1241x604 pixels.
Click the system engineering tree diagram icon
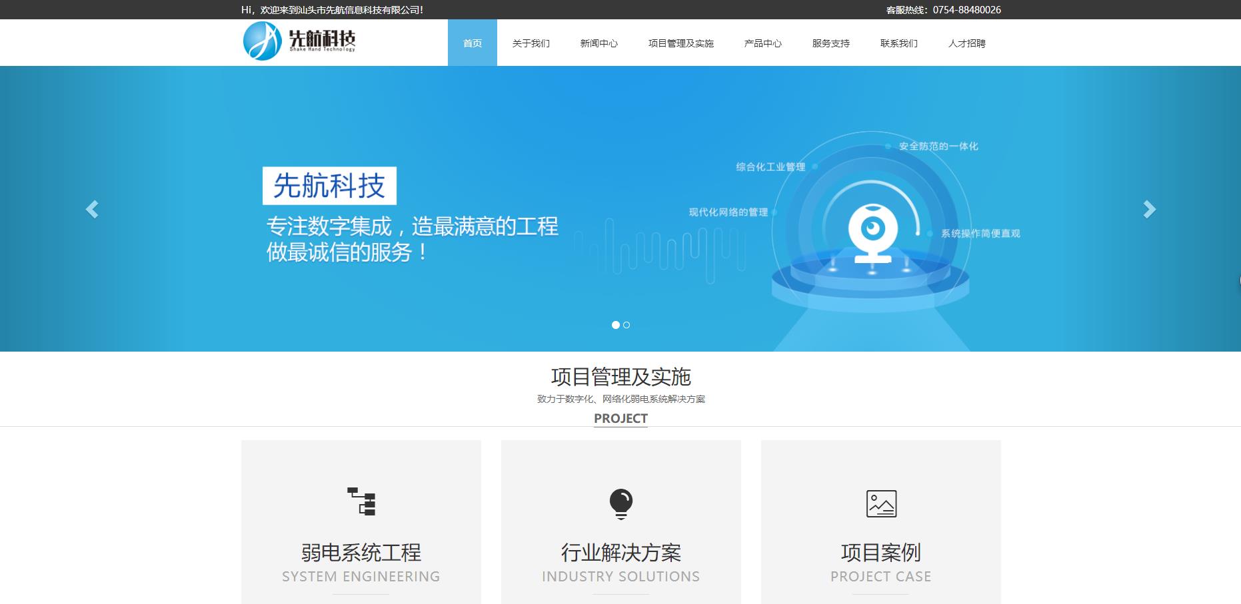[361, 502]
